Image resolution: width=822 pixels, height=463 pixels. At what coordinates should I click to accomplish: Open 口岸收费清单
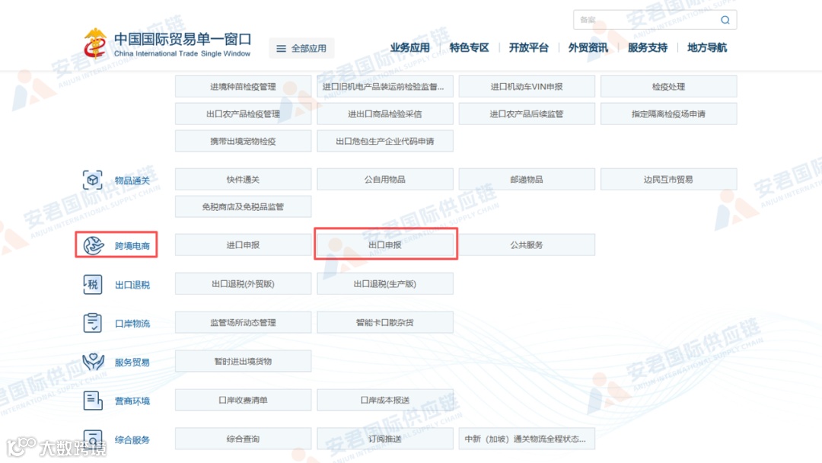tap(244, 400)
